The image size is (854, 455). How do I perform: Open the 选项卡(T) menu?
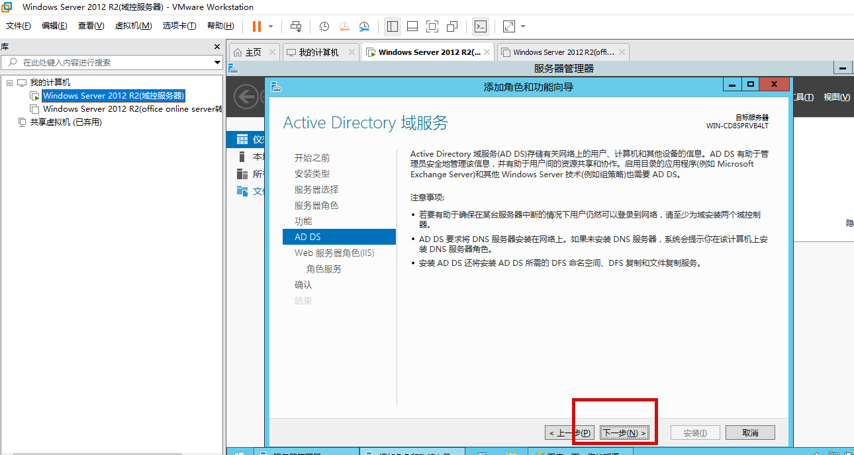[x=179, y=26]
